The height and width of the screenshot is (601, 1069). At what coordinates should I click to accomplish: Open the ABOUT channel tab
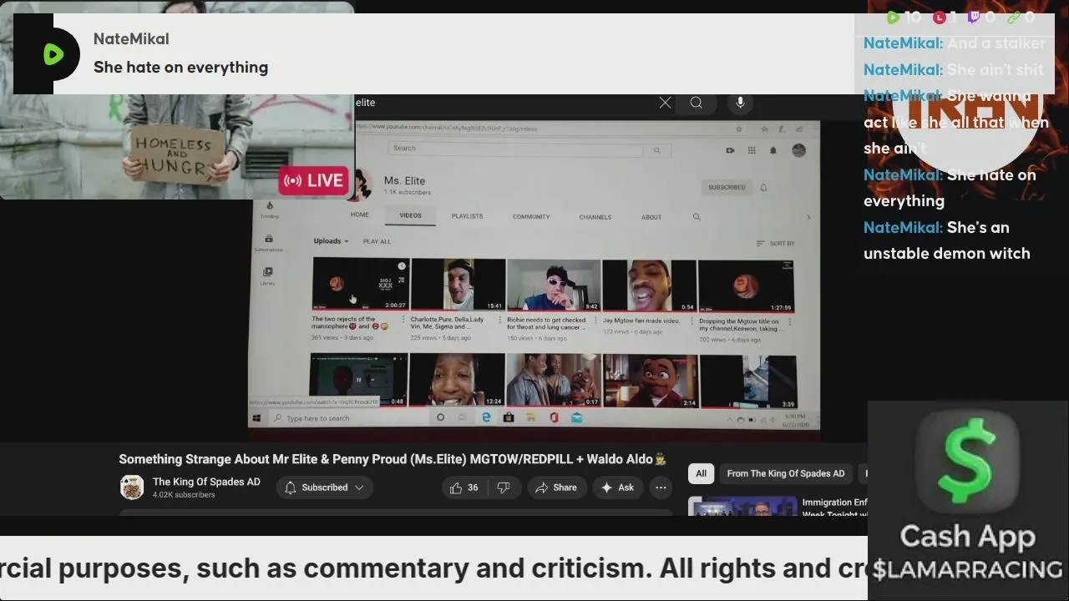[651, 217]
